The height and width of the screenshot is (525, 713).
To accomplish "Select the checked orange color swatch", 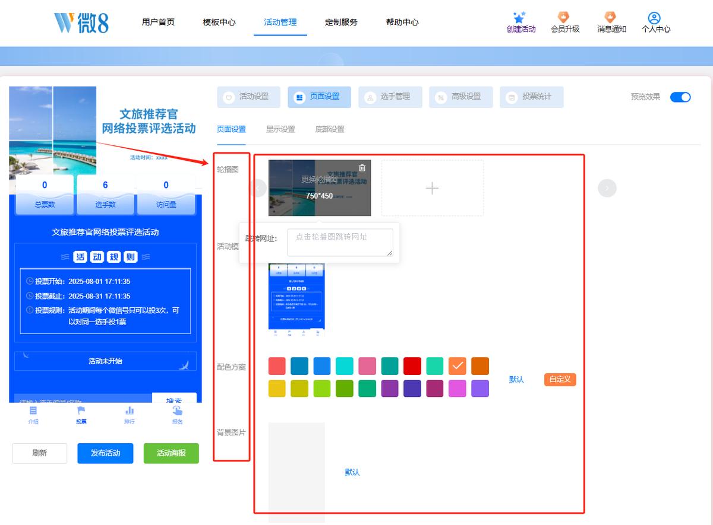I will click(x=458, y=366).
